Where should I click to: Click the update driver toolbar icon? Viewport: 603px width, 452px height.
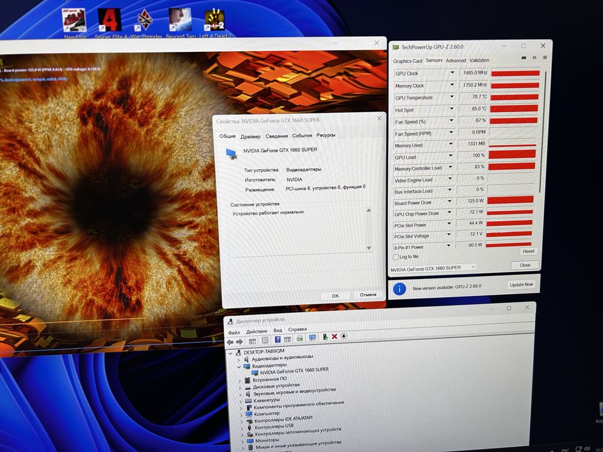[x=300, y=338]
